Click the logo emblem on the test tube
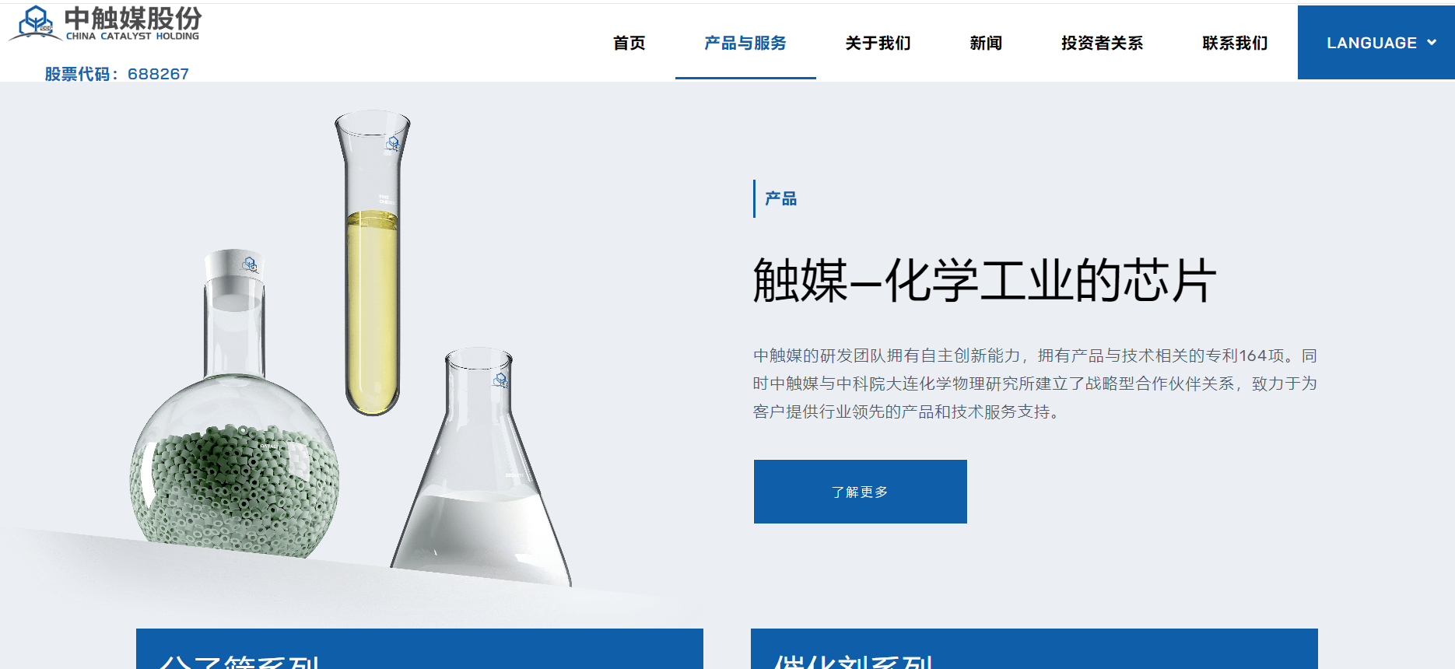The width and height of the screenshot is (1455, 669). 393,145
